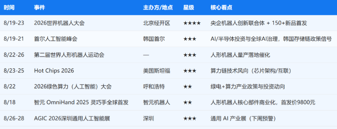Click the 主办方/地点 column header
Image resolution: width=337 pixels, height=129 pixels.
coord(158,7)
